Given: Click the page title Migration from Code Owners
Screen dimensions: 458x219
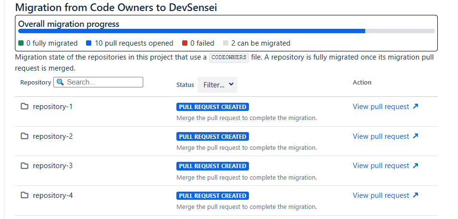Looking at the screenshot, I should pyautogui.click(x=116, y=7).
